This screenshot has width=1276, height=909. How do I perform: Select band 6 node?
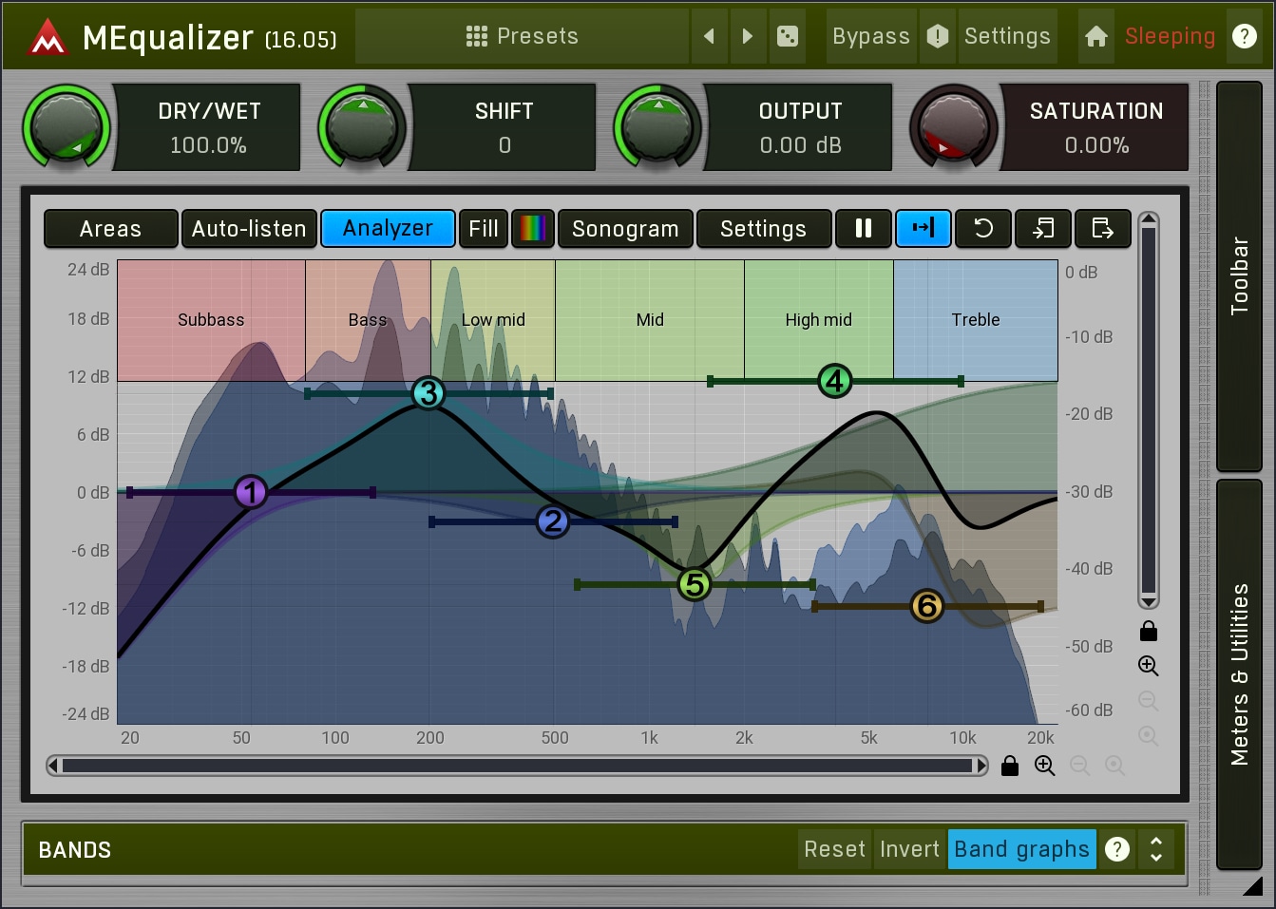coord(927,606)
